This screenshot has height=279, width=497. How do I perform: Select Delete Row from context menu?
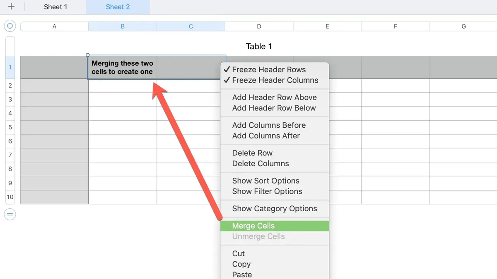[x=275, y=153]
